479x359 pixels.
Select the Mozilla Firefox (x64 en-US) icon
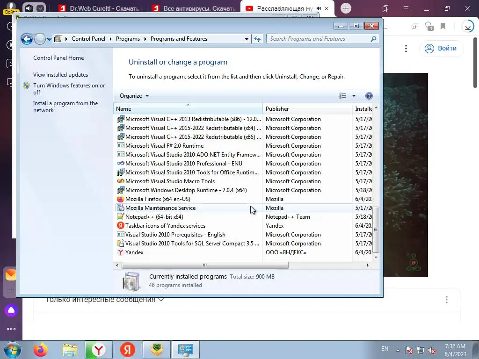121,199
